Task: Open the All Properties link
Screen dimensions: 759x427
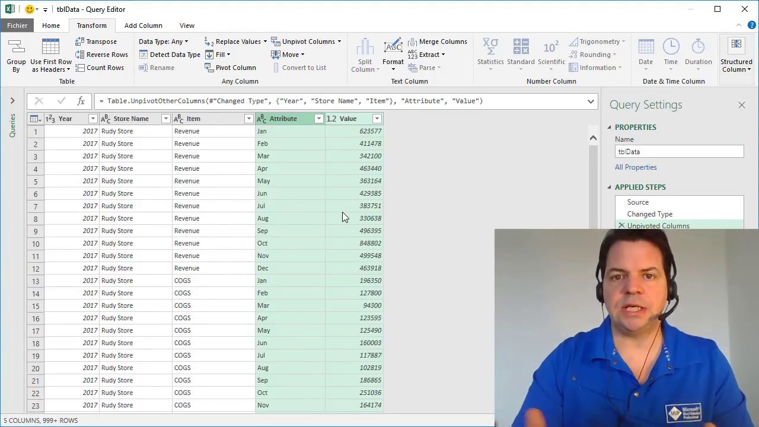Action: (x=636, y=167)
